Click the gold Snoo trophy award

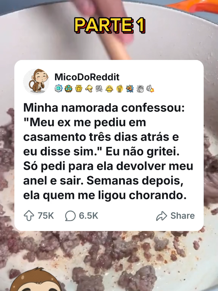pos(120,89)
